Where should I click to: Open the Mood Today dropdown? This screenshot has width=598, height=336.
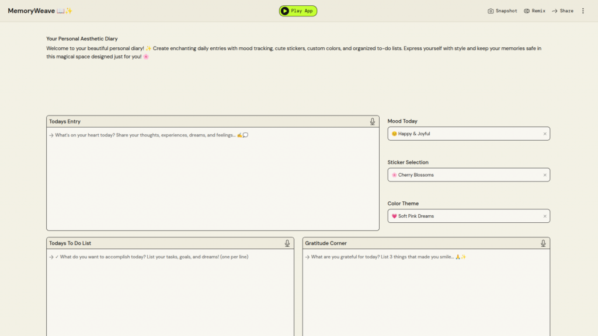(461, 134)
